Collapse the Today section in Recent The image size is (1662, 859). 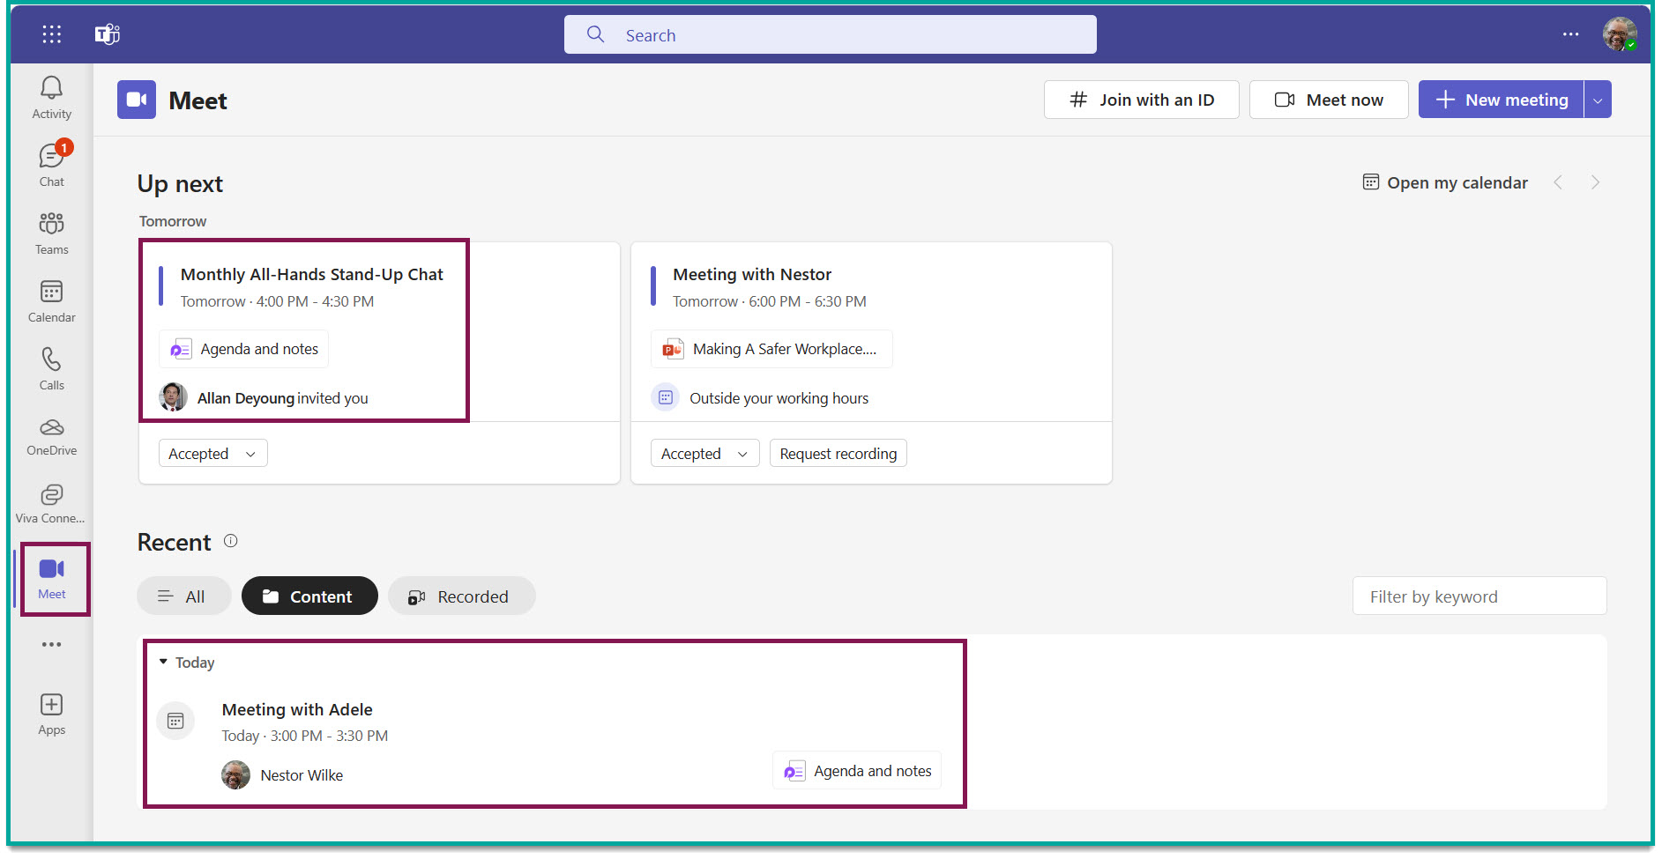[162, 662]
